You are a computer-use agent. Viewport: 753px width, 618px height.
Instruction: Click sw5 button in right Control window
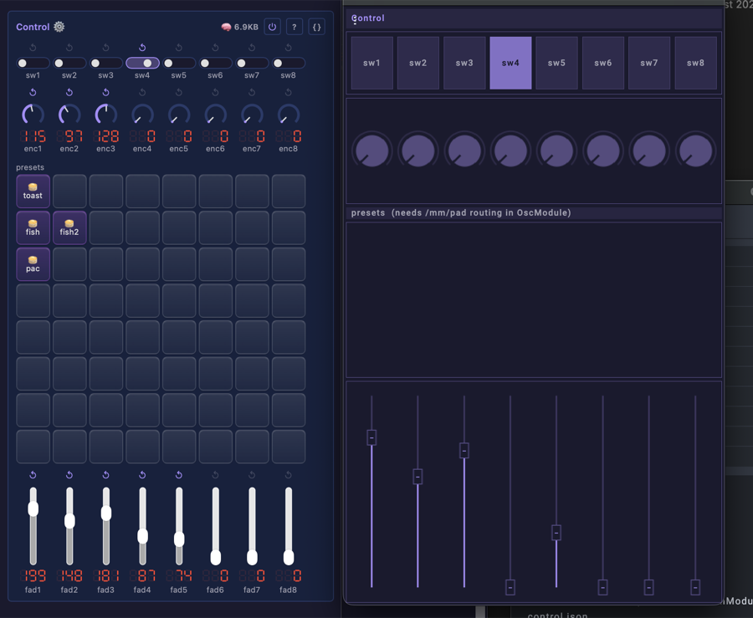556,63
